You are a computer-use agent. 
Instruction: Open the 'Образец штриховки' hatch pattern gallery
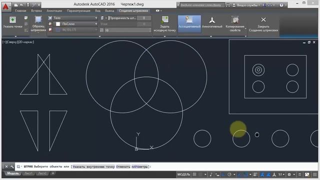(x=38, y=24)
